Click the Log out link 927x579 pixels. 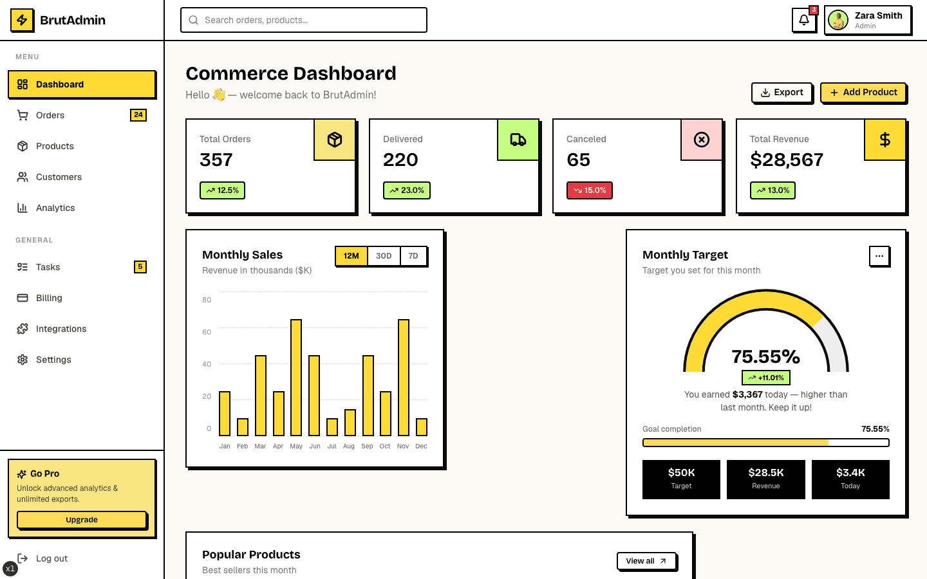coord(82,558)
